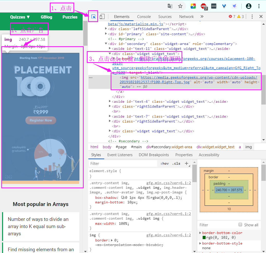This screenshot has width=266, height=253.
Task: Show more DevTools tabs chevron
Action: pyautogui.click(x=202, y=16)
